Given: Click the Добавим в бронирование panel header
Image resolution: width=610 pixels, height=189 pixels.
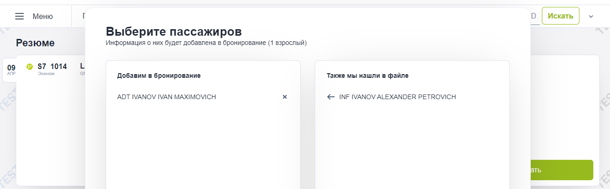Looking at the screenshot, I should (x=159, y=75).
